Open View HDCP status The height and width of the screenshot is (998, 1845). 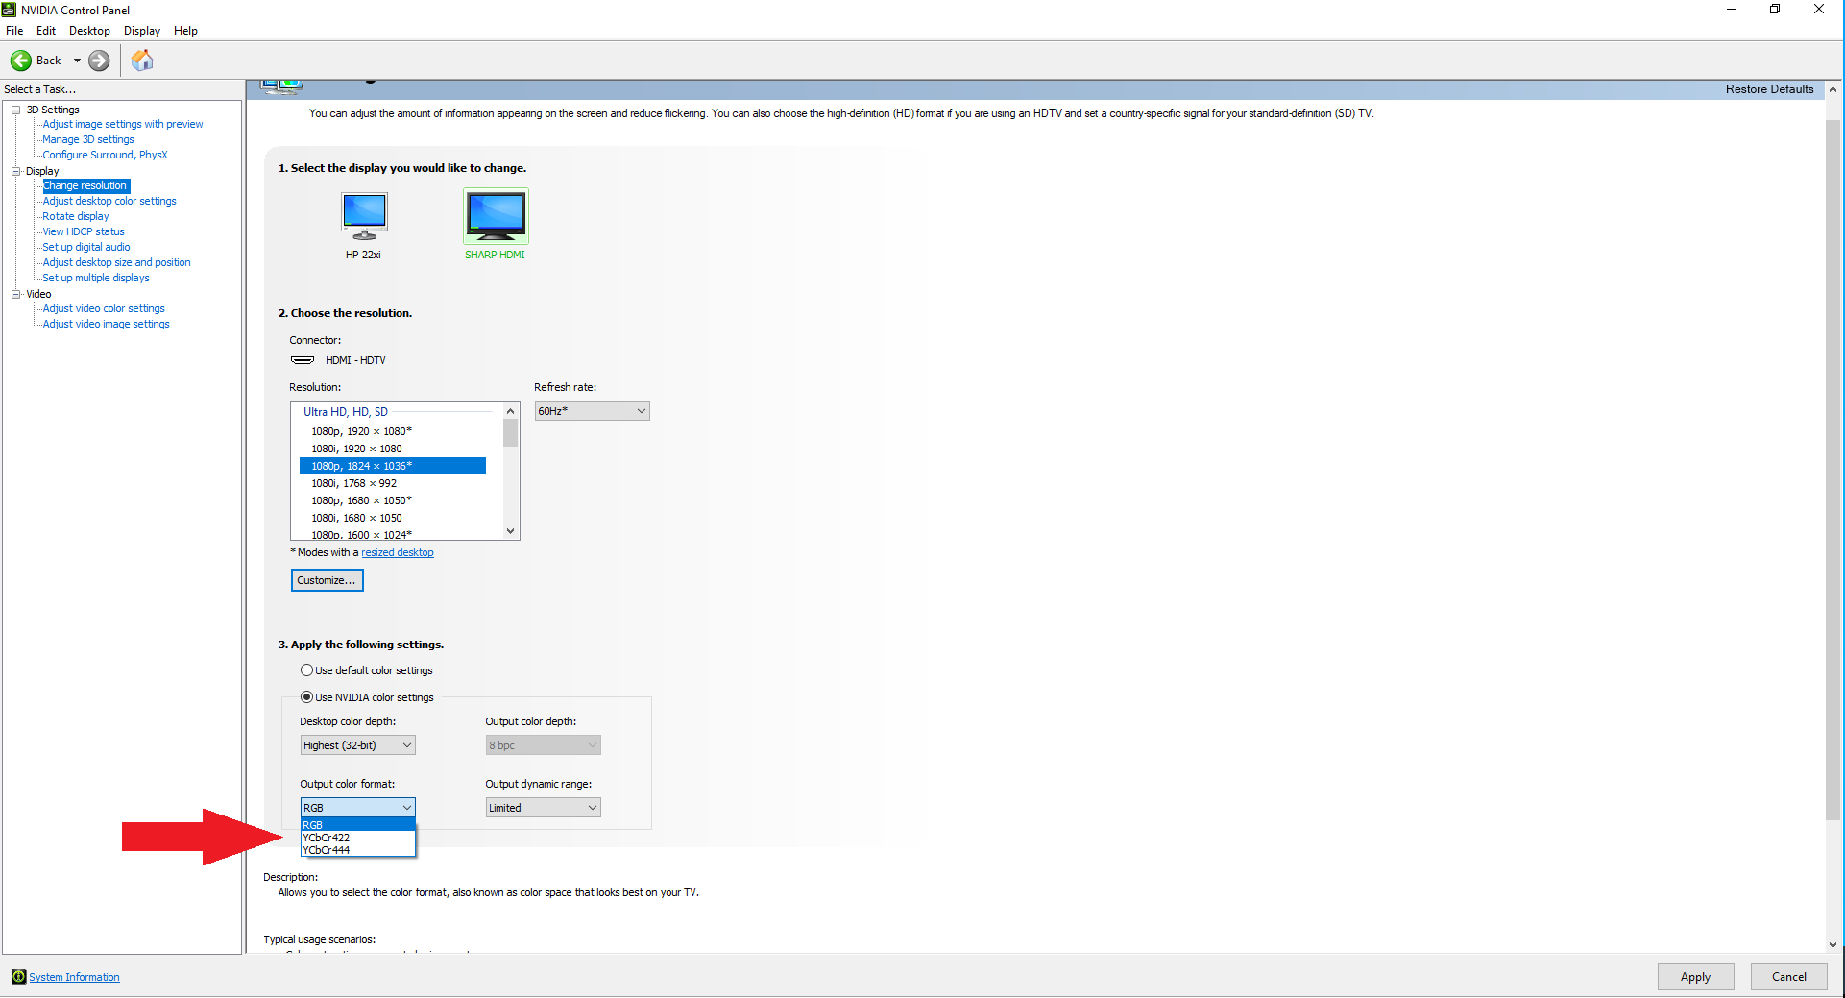[x=84, y=231]
